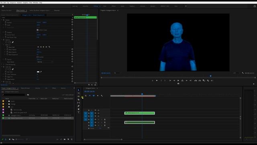Open the Home screen icon
Viewport: 257px width, 145px height.
click(x=3, y=6)
